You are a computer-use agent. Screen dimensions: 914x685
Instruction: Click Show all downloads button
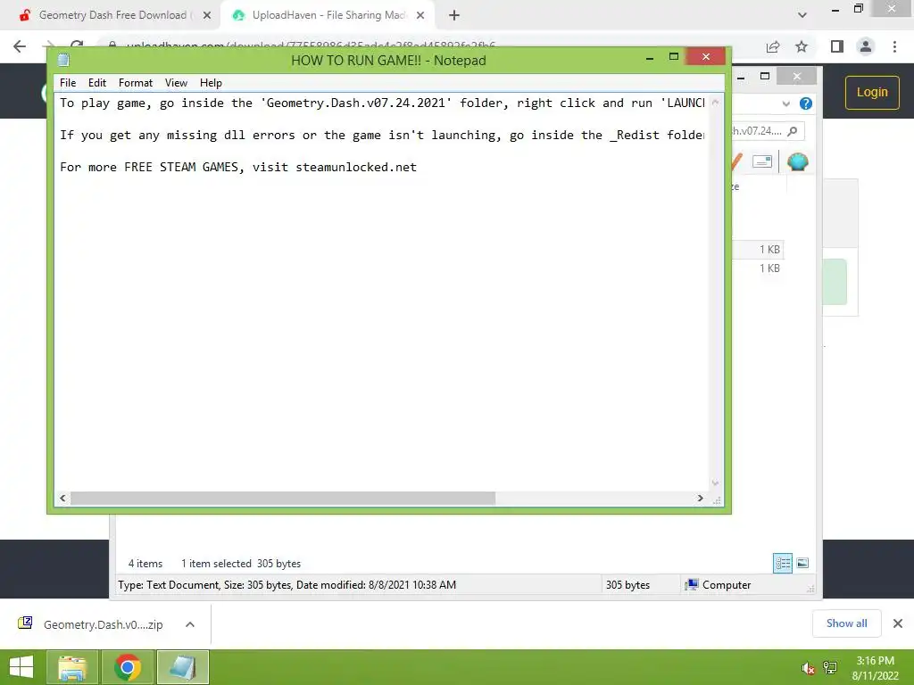click(846, 623)
